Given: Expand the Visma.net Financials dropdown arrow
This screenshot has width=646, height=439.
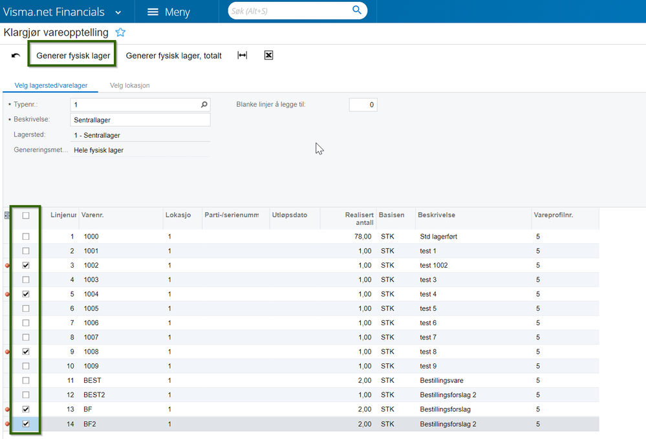Looking at the screenshot, I should [x=118, y=12].
